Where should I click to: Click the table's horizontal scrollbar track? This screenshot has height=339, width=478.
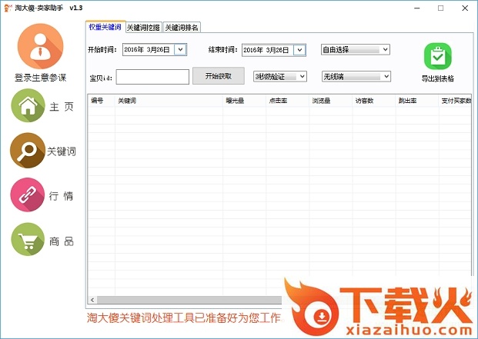(189, 300)
